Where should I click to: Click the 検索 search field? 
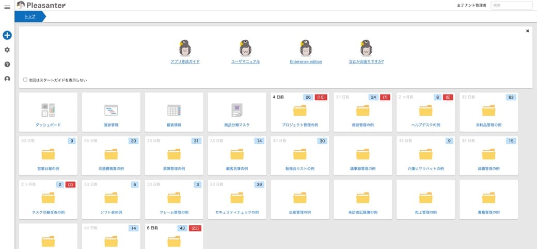coord(512,6)
